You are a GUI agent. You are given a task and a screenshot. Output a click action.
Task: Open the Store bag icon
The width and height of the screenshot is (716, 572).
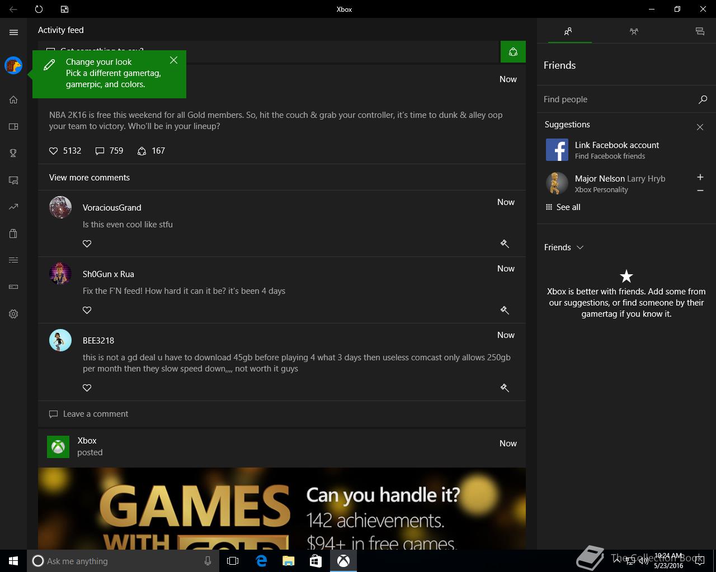click(x=13, y=233)
